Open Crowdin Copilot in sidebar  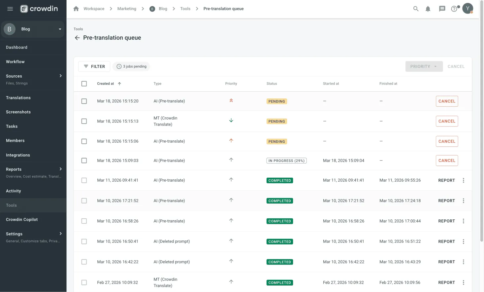point(22,220)
